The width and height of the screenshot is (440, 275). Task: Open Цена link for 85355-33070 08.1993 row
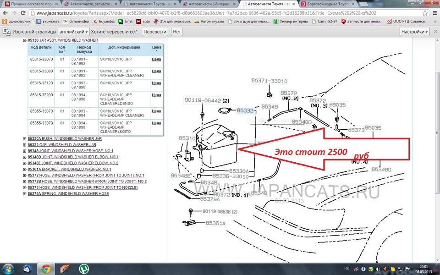(156, 111)
